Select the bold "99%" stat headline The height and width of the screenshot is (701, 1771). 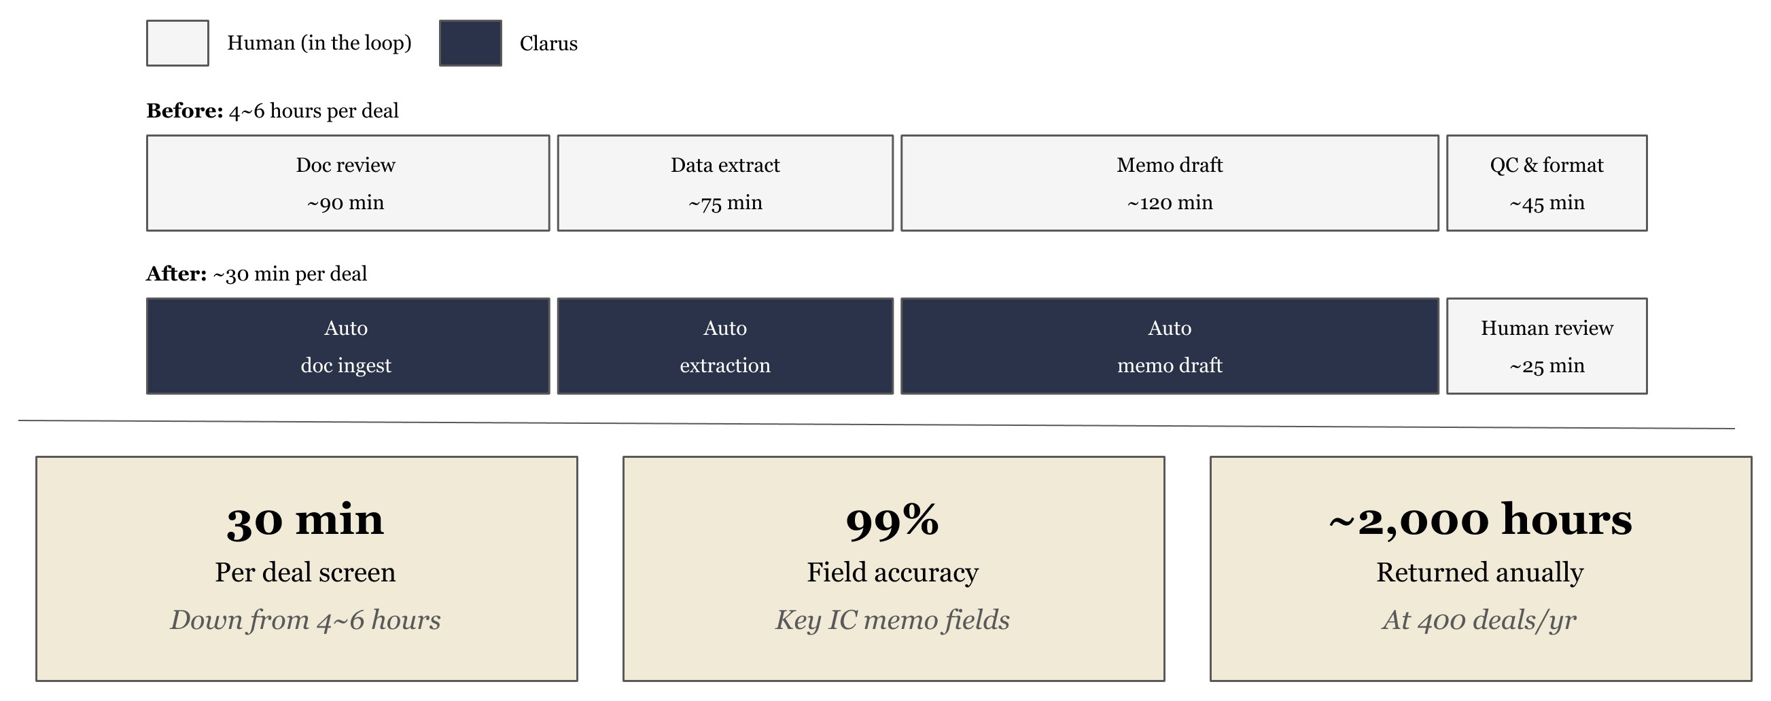pos(892,520)
